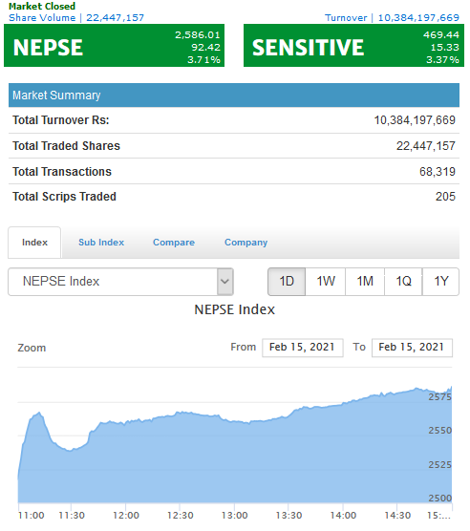The height and width of the screenshot is (531, 470).
Task: Click the 22,447,157 value in summary table
Action: tap(426, 146)
